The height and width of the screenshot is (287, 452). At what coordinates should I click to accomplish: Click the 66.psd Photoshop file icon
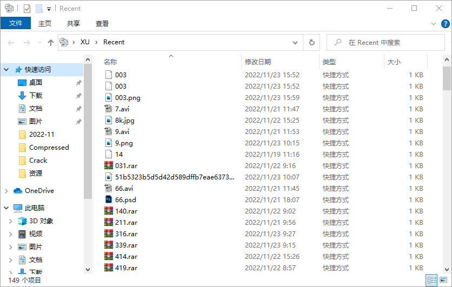pyautogui.click(x=108, y=199)
